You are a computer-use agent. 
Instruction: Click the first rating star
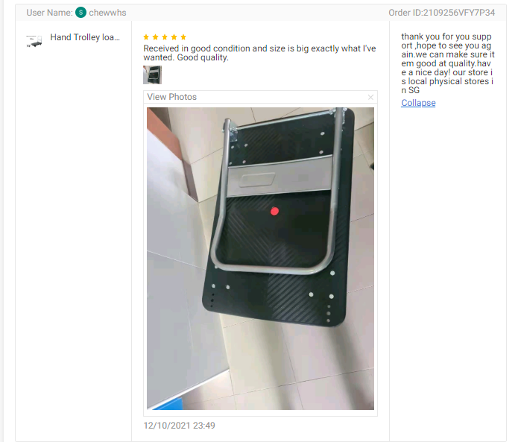point(146,37)
